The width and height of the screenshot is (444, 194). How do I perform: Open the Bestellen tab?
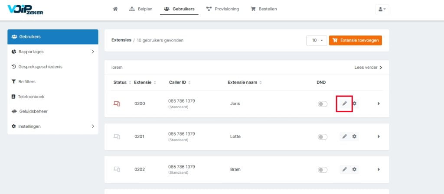[264, 9]
